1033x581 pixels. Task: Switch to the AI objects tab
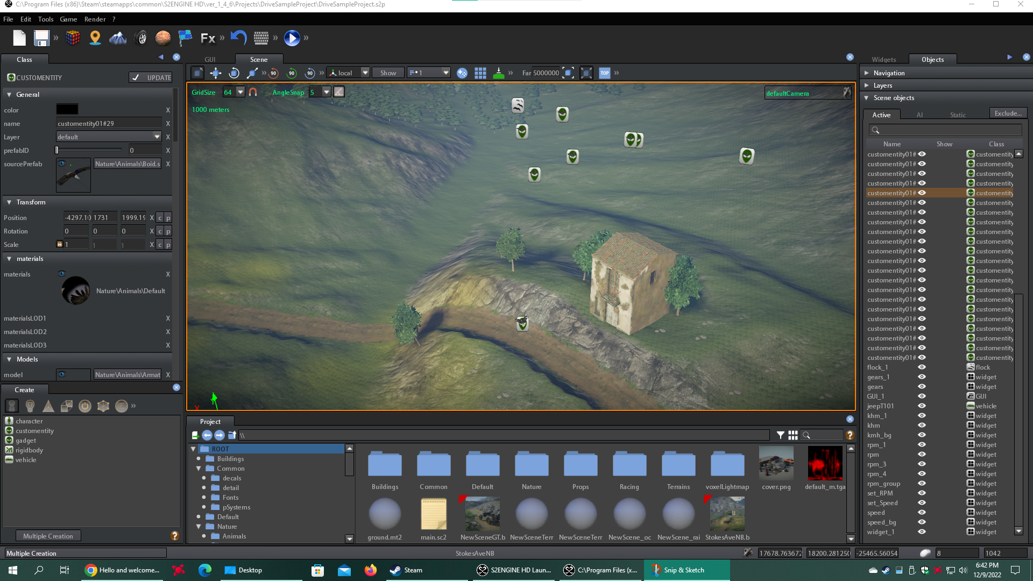[x=919, y=115]
